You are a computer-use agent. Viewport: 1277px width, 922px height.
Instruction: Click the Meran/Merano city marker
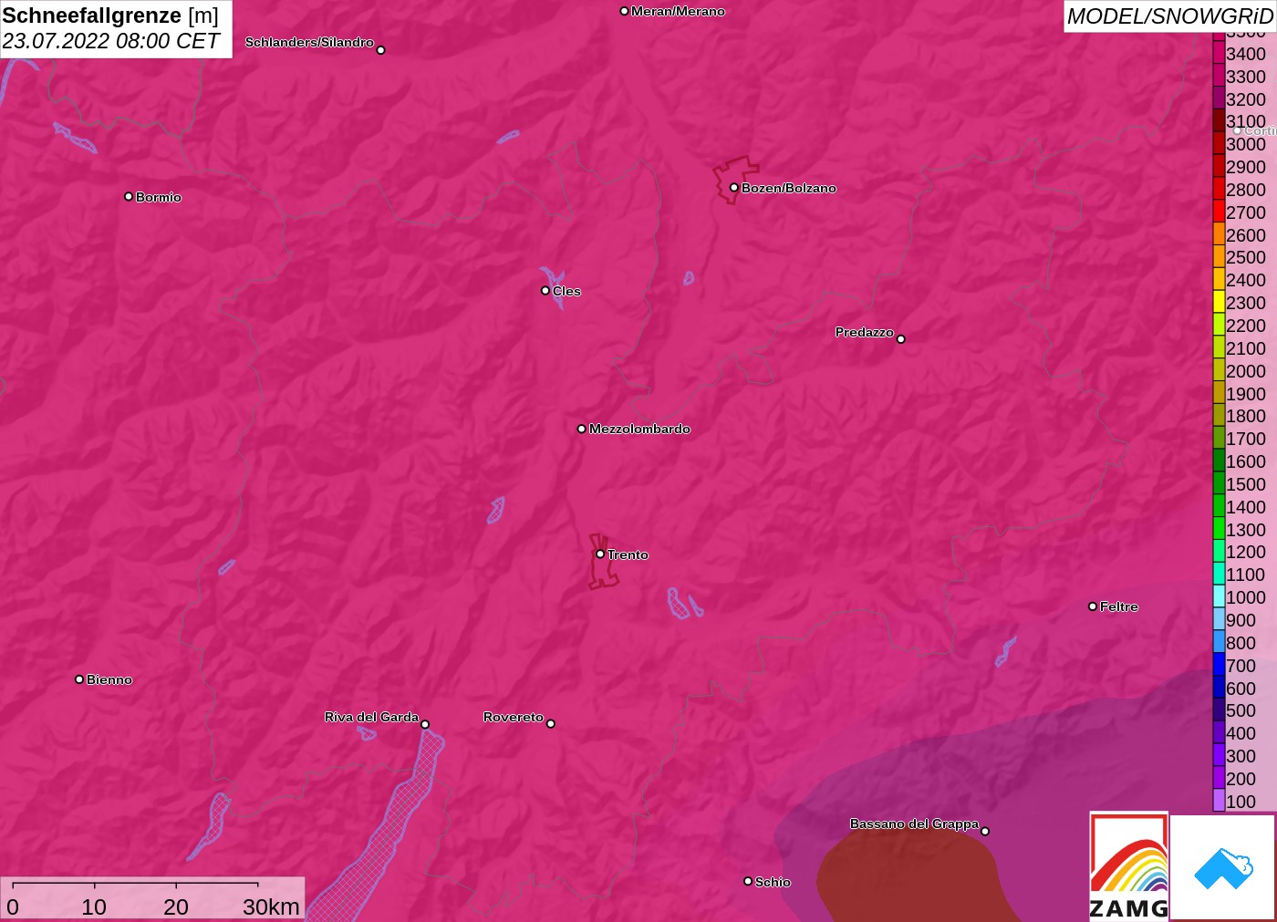624,11
